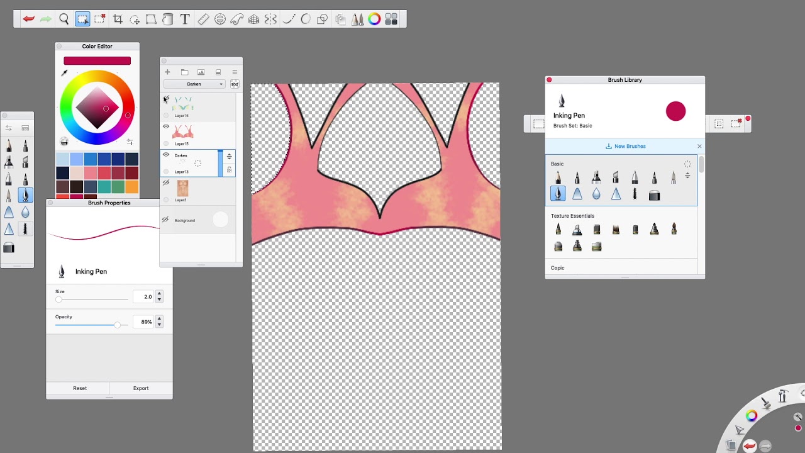This screenshot has height=453, width=805.
Task: Decrease brush Opacity with the down stepper
Action: 159,325
